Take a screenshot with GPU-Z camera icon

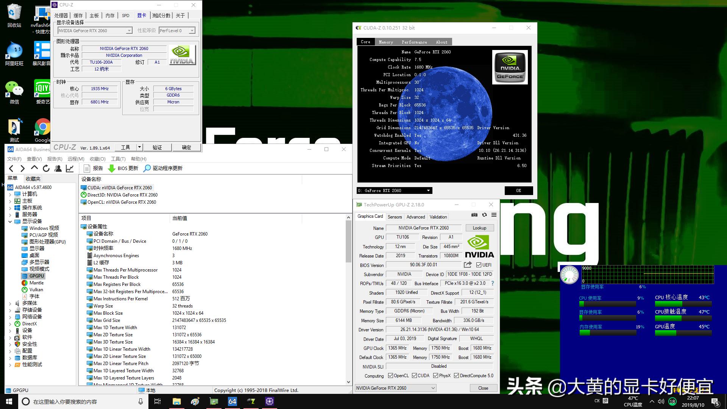click(x=474, y=215)
